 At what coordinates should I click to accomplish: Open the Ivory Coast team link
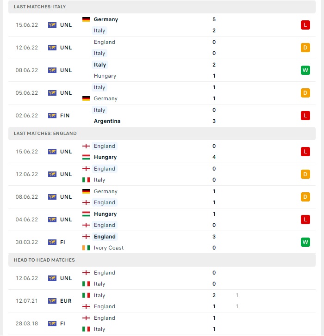109,248
